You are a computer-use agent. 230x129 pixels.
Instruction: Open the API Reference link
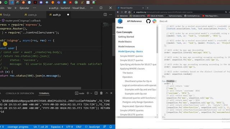point(134,21)
